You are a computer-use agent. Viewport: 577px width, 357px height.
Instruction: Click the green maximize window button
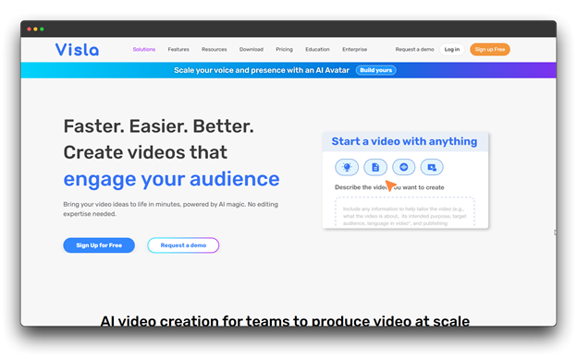[42, 29]
